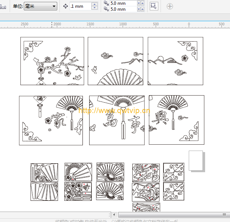This screenshot has height=222, width=230.
Task: Click the blank page rectangle with shadow
Action: [x=196, y=161]
